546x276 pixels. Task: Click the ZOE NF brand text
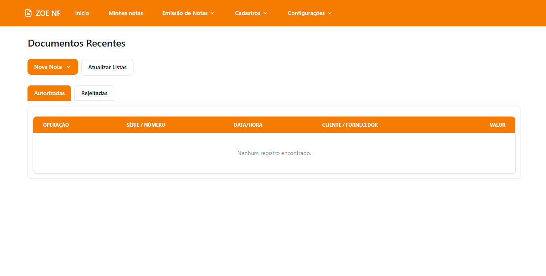(48, 13)
